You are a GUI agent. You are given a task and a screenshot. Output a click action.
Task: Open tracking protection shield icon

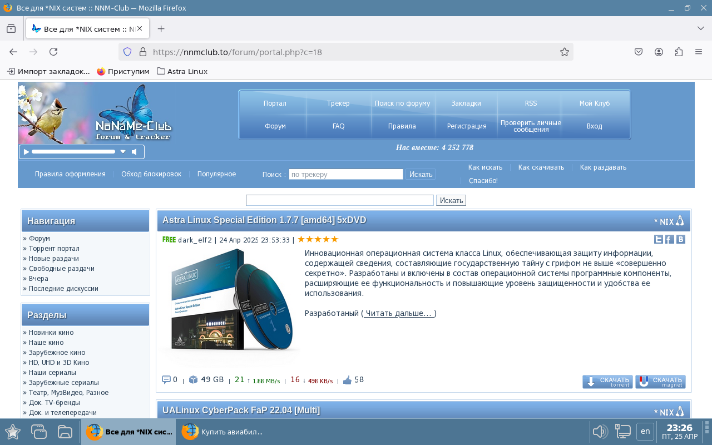[x=127, y=52]
